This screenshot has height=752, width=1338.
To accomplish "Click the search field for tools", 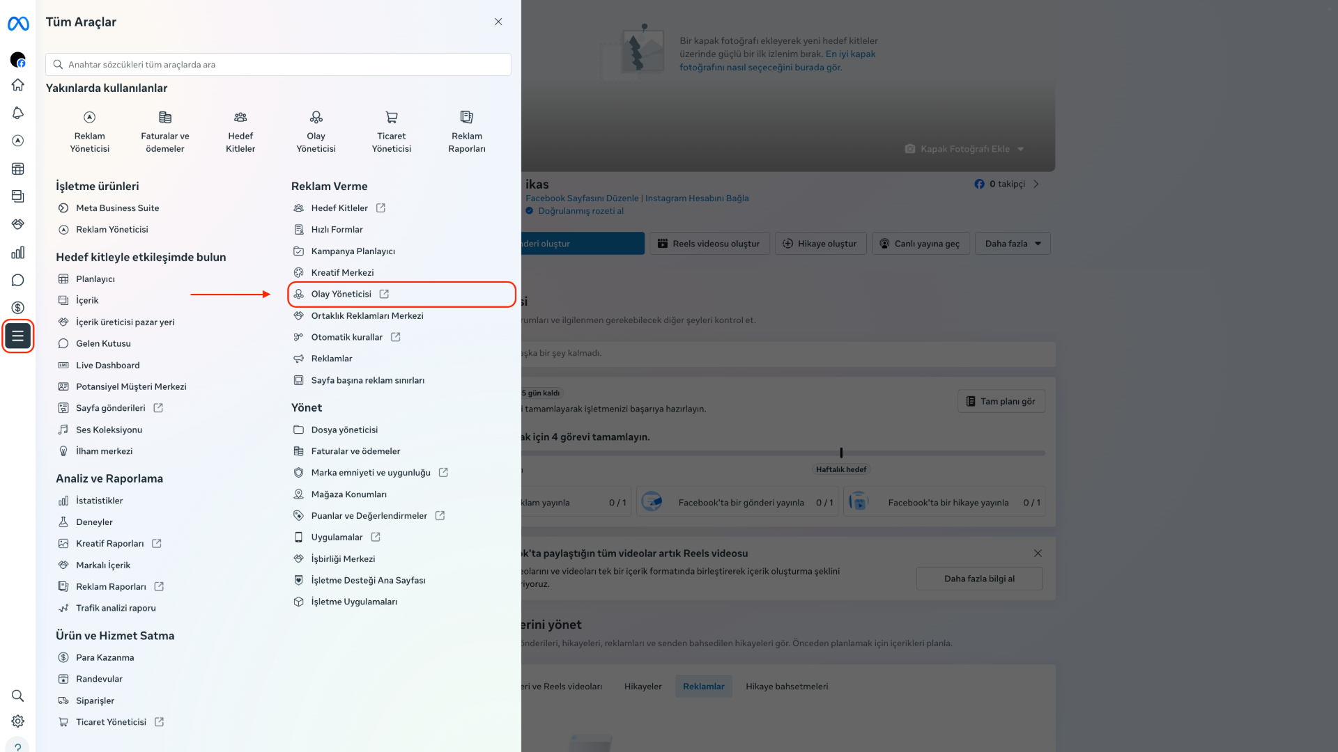I will [278, 65].
